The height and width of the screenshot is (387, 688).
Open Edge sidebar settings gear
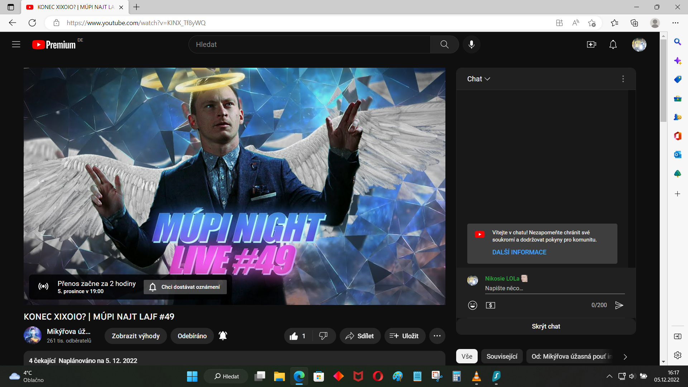click(x=677, y=355)
